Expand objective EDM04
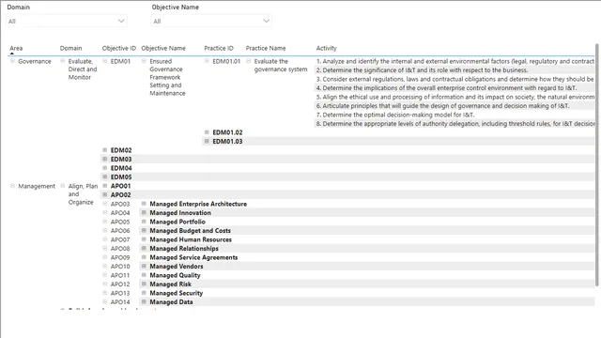This screenshot has height=338, width=601. (x=104, y=168)
